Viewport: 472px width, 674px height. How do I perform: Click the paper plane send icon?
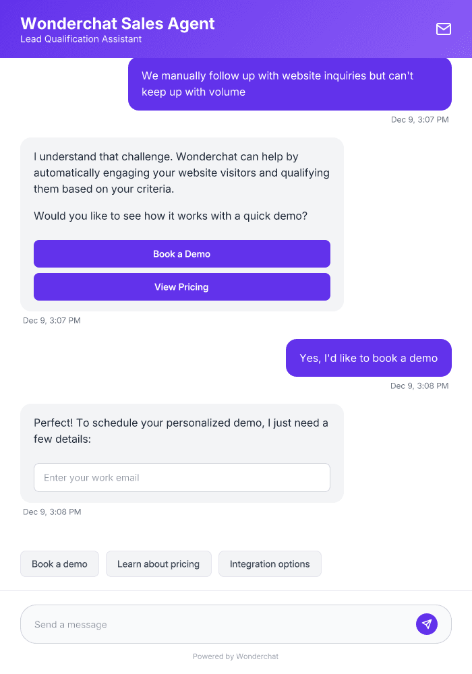pos(427,623)
